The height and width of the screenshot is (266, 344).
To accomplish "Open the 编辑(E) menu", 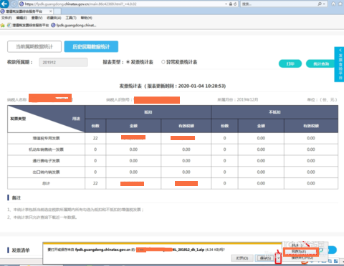I will (x=21, y=18).
